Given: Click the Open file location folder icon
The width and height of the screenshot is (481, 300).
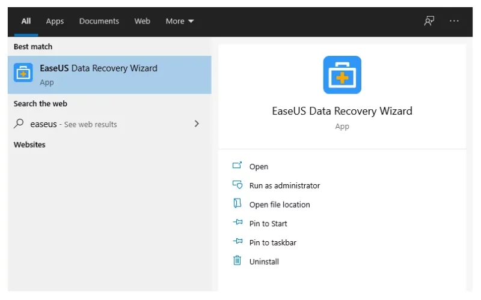Looking at the screenshot, I should coord(237,203).
